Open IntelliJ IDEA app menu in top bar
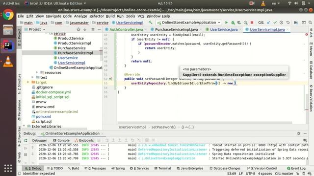 [55, 3]
